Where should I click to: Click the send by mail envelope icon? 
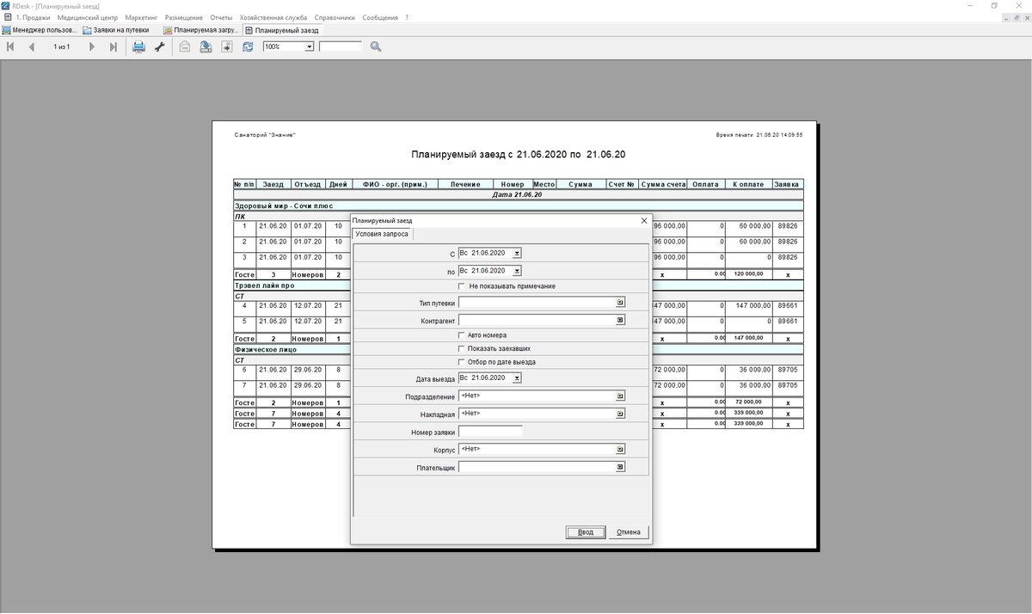(184, 47)
